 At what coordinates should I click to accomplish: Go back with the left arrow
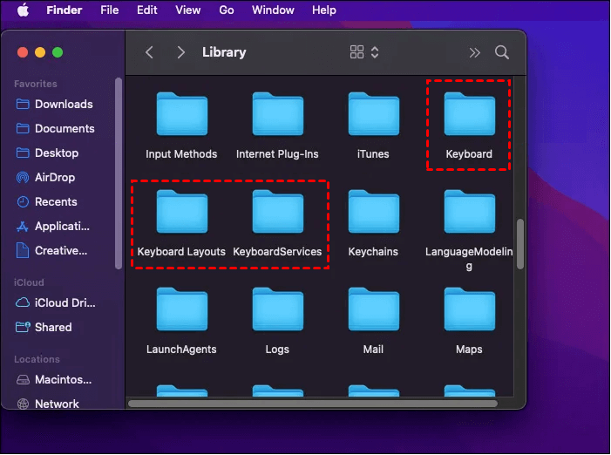149,52
